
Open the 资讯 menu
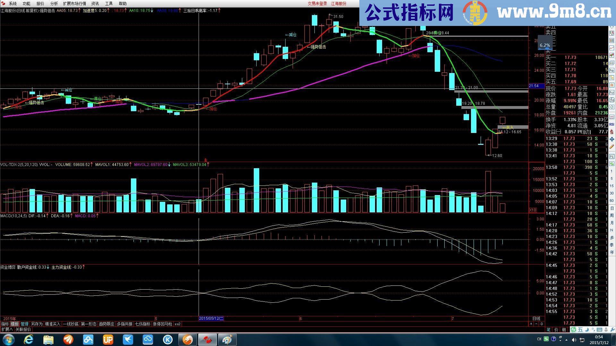pos(95,4)
